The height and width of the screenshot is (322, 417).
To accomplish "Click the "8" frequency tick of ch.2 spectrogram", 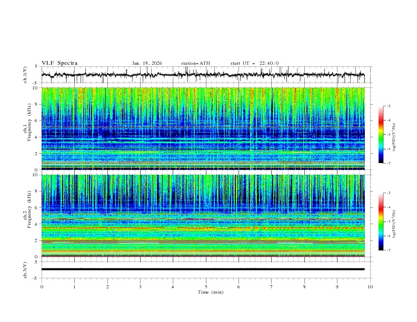I will 36,192.
